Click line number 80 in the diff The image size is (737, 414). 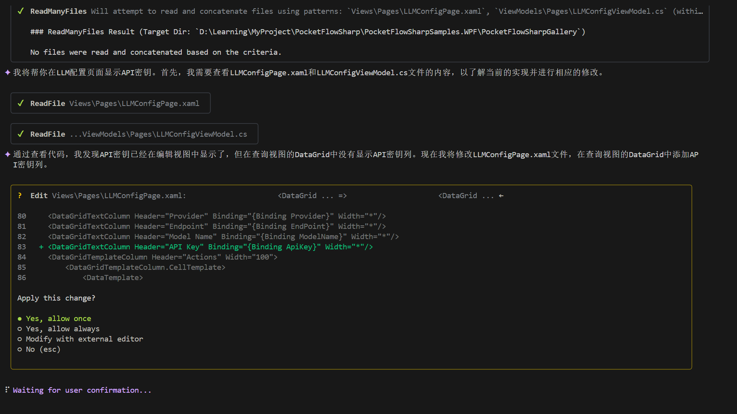pyautogui.click(x=22, y=216)
